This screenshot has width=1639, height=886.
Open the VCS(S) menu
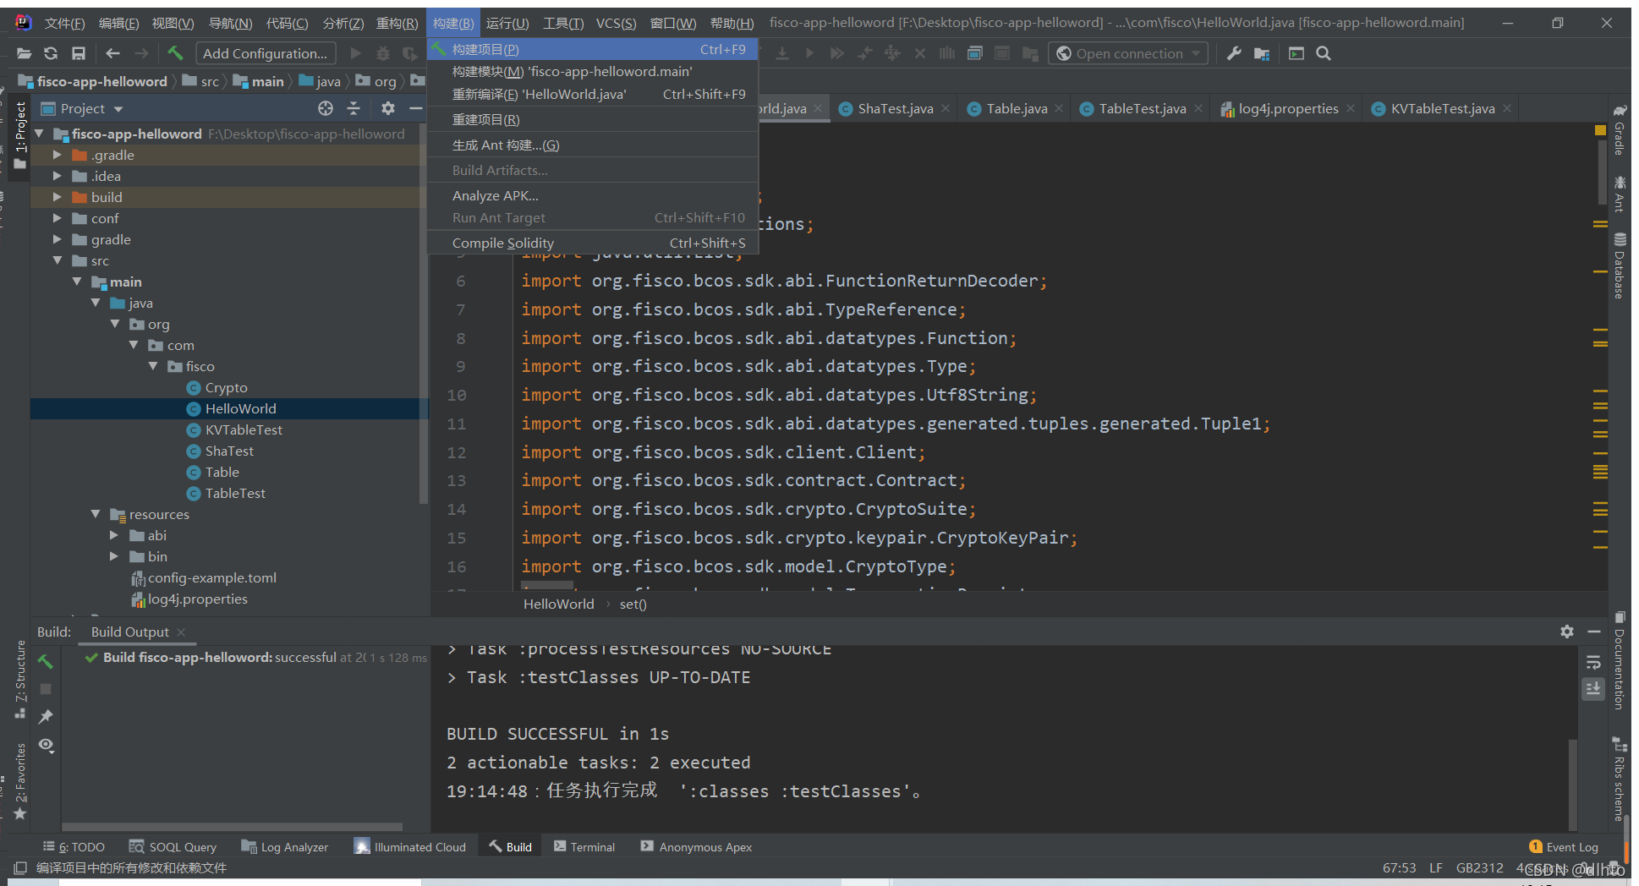(616, 23)
